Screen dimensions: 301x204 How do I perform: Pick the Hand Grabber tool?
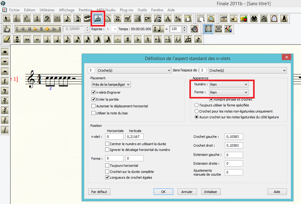click(201, 18)
